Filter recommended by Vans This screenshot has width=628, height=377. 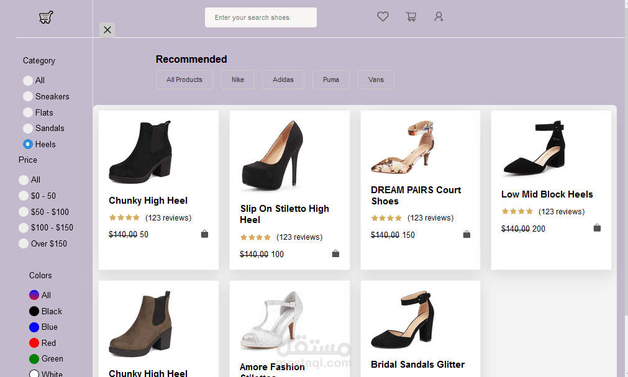coord(376,79)
